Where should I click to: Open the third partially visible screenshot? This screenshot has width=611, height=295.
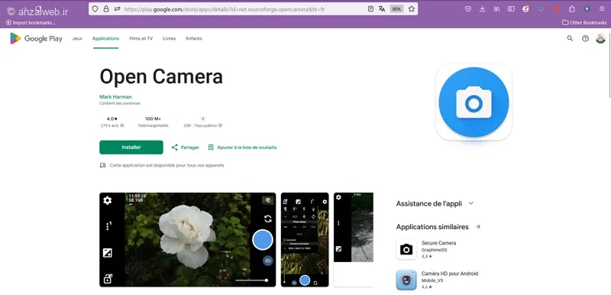tap(354, 240)
